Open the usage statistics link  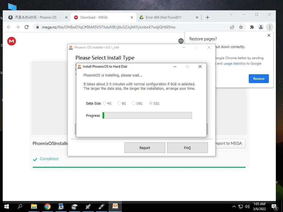tap(234, 63)
